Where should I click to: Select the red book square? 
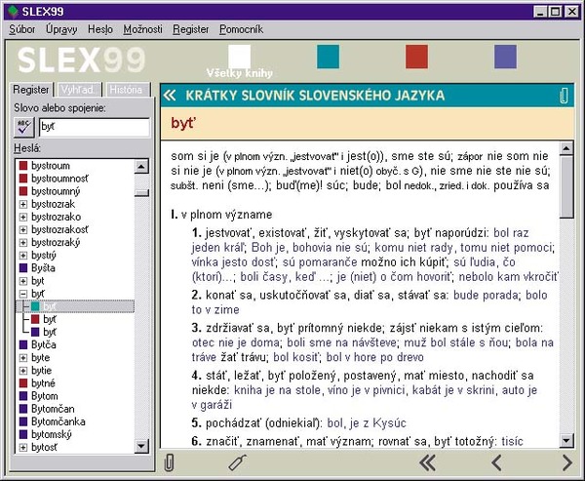click(416, 57)
